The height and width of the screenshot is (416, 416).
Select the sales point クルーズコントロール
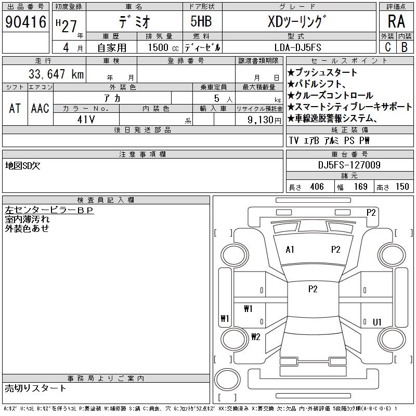pyautogui.click(x=330, y=95)
